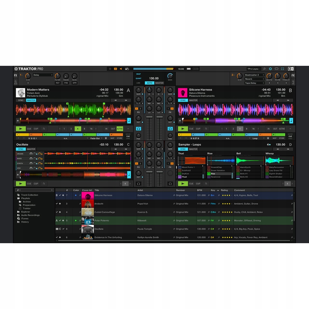Screen dimensions: 309x309
Task: Delete the Deck A cue with trash icon
Action: [x=106, y=138]
